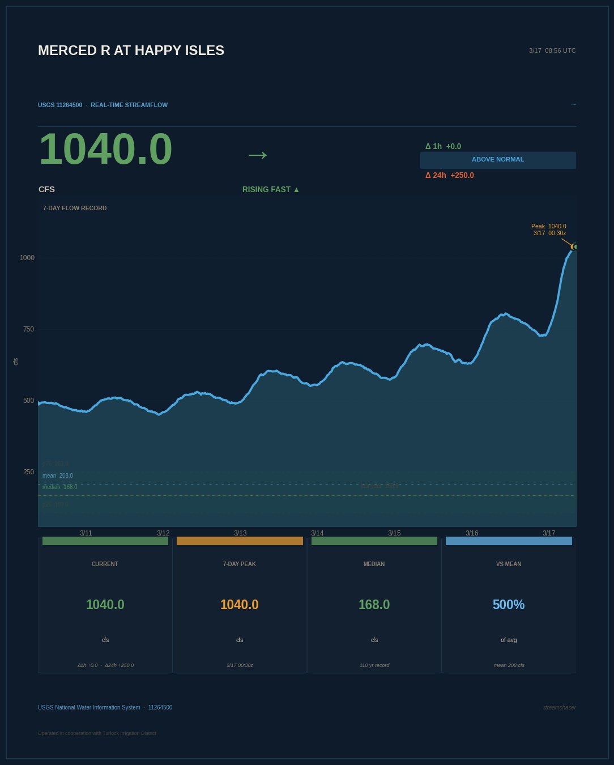The height and width of the screenshot is (765, 614).
Task: Click the USGS 11264500 station ID
Action: click(x=60, y=105)
